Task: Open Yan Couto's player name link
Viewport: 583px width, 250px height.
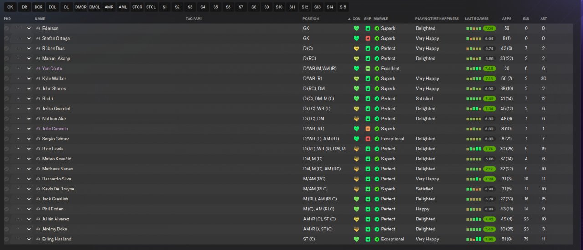Action: point(52,68)
